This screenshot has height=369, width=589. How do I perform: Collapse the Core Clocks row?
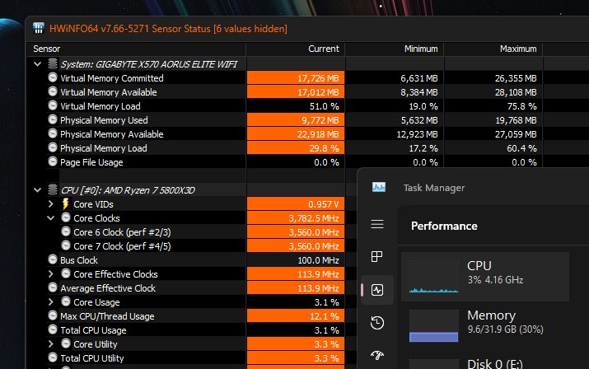51,218
